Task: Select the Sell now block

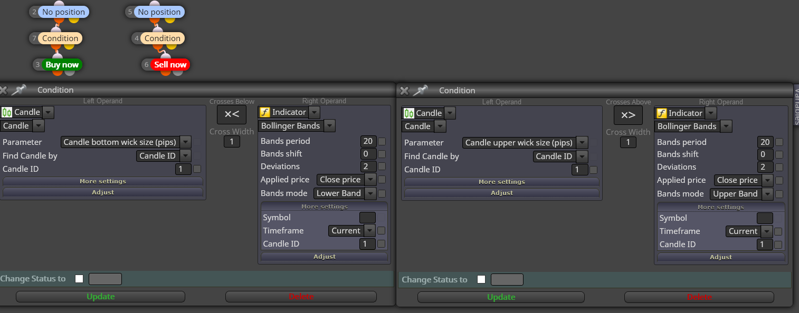Action: point(170,65)
